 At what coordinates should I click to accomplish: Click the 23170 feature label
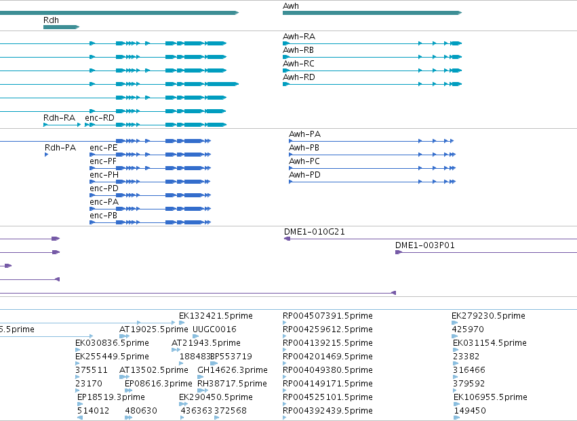coord(89,384)
